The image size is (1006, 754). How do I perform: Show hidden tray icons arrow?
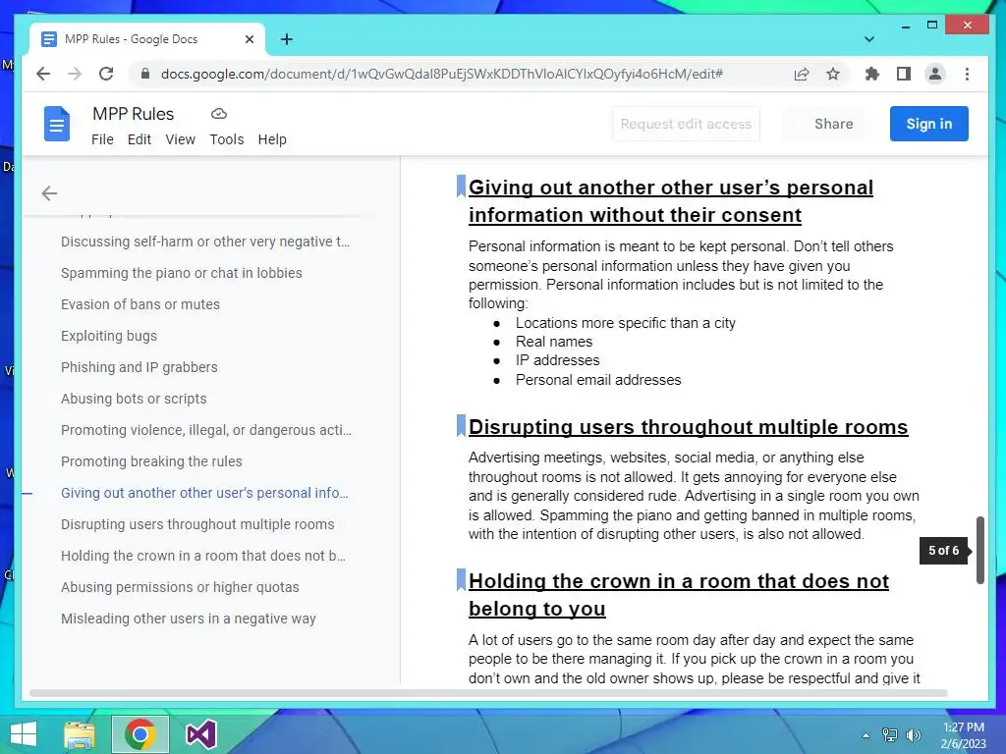(866, 735)
